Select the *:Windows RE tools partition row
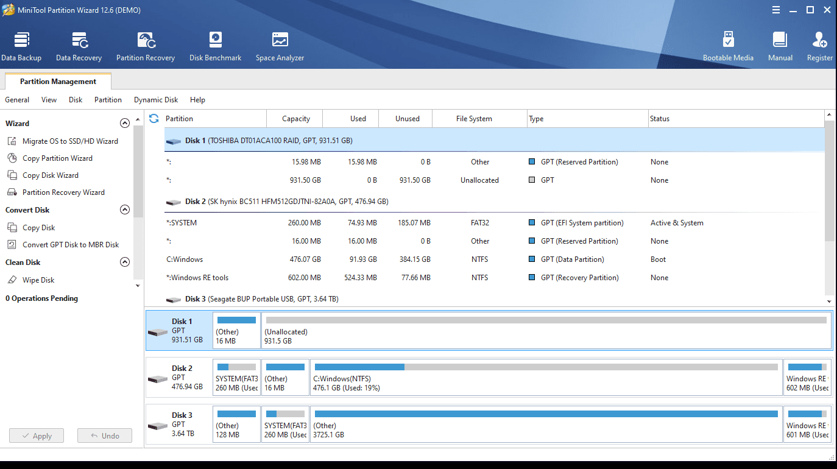The width and height of the screenshot is (837, 469). click(494, 278)
